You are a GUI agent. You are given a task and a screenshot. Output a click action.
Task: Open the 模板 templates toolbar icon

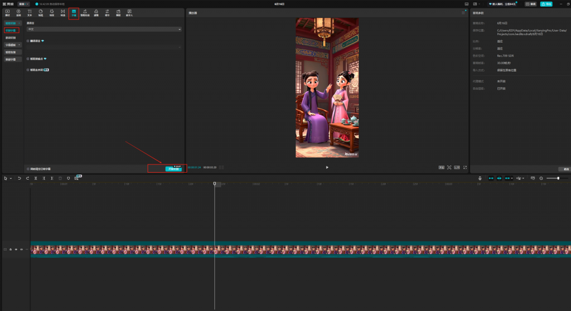[118, 13]
